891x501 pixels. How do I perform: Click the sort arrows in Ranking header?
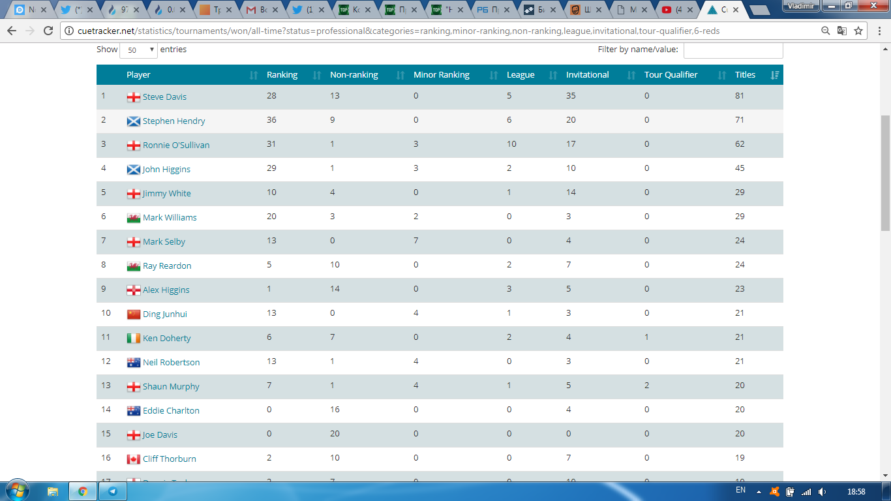point(317,75)
